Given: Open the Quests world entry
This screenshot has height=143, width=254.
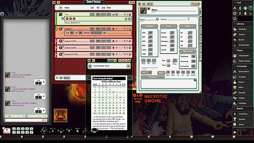Looking at the screenshot, I should tap(242, 119).
